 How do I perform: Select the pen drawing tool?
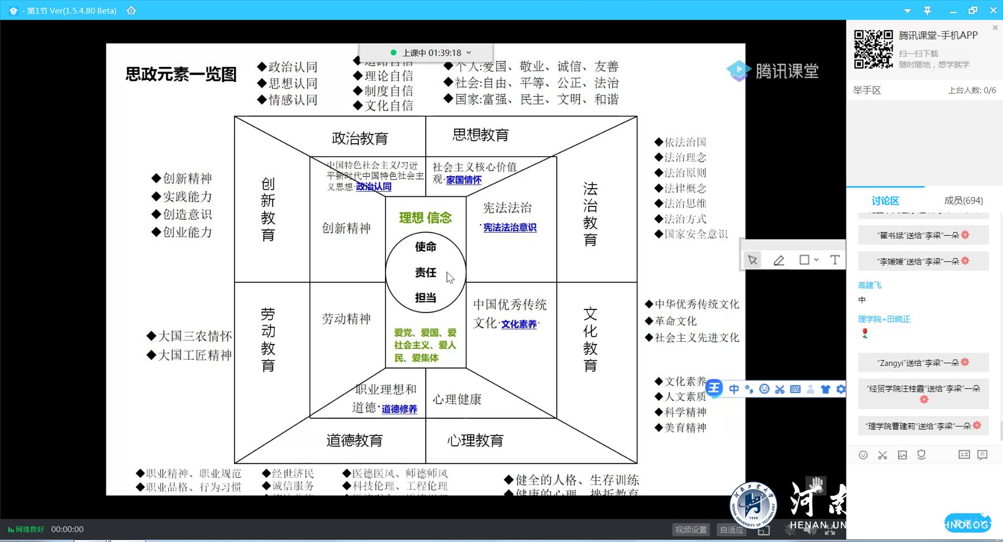(778, 260)
